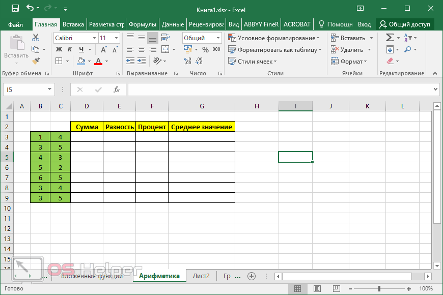Click the eraser Clear icon

390,61
